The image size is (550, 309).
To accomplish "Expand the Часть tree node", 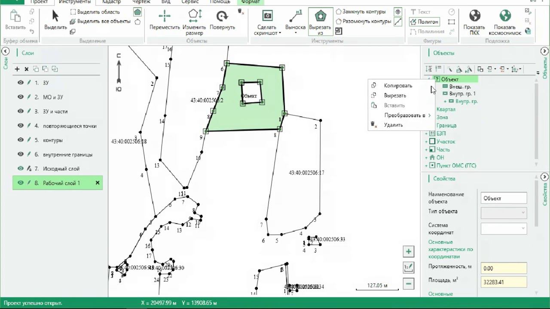I will (x=426, y=150).
